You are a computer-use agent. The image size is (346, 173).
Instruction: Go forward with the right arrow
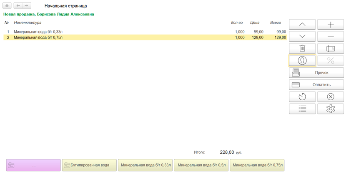pyautogui.click(x=27, y=6)
